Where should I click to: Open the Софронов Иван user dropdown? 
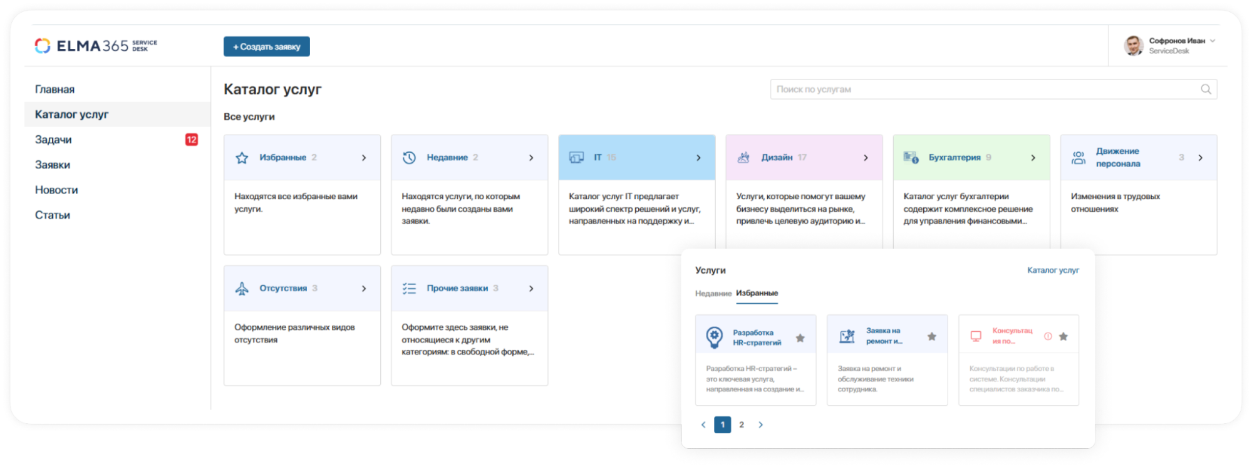point(1213,41)
